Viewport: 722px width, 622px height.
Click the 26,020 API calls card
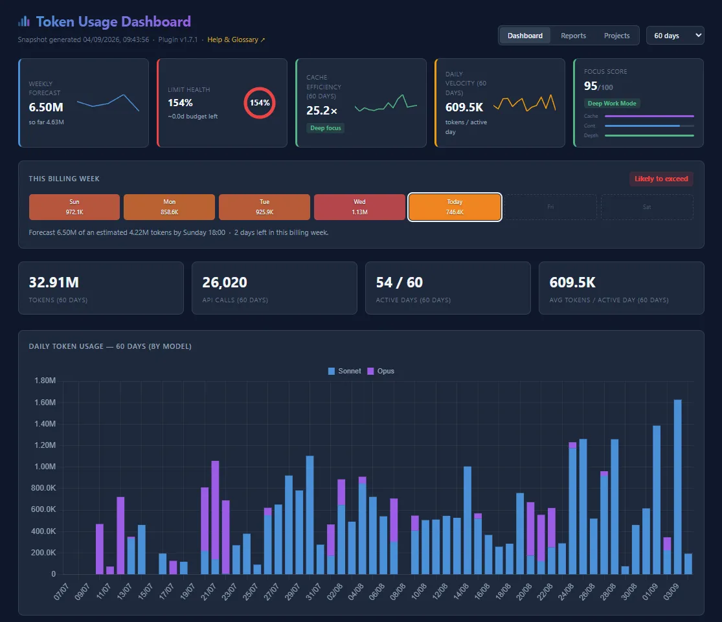pos(275,288)
